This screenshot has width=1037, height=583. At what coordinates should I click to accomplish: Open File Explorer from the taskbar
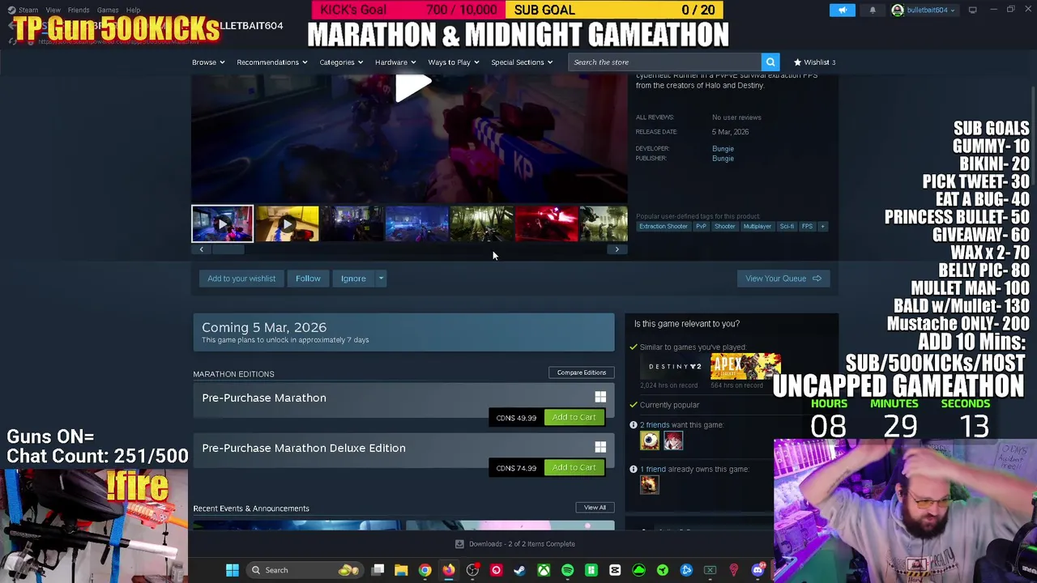(x=401, y=570)
